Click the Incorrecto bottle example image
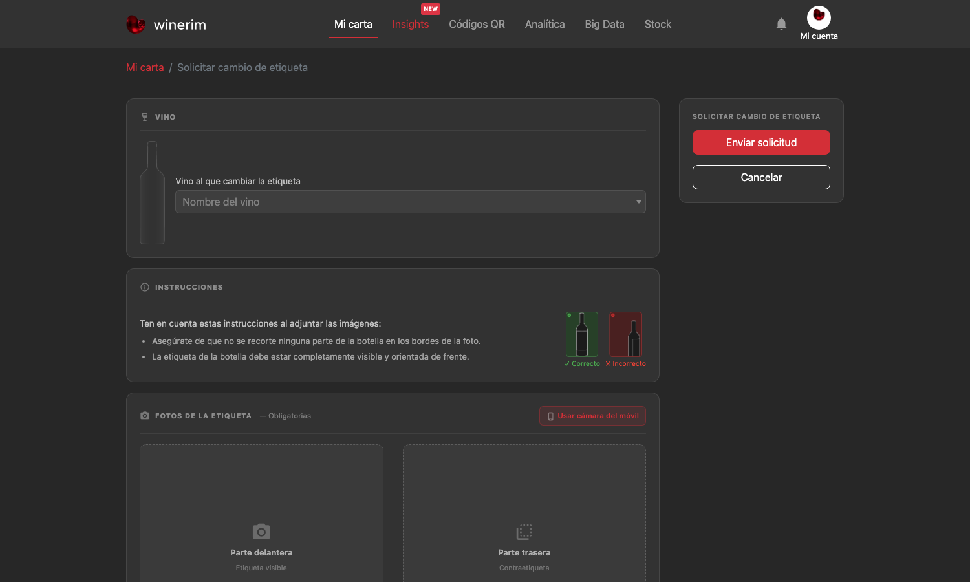The width and height of the screenshot is (970, 582). tap(625, 334)
